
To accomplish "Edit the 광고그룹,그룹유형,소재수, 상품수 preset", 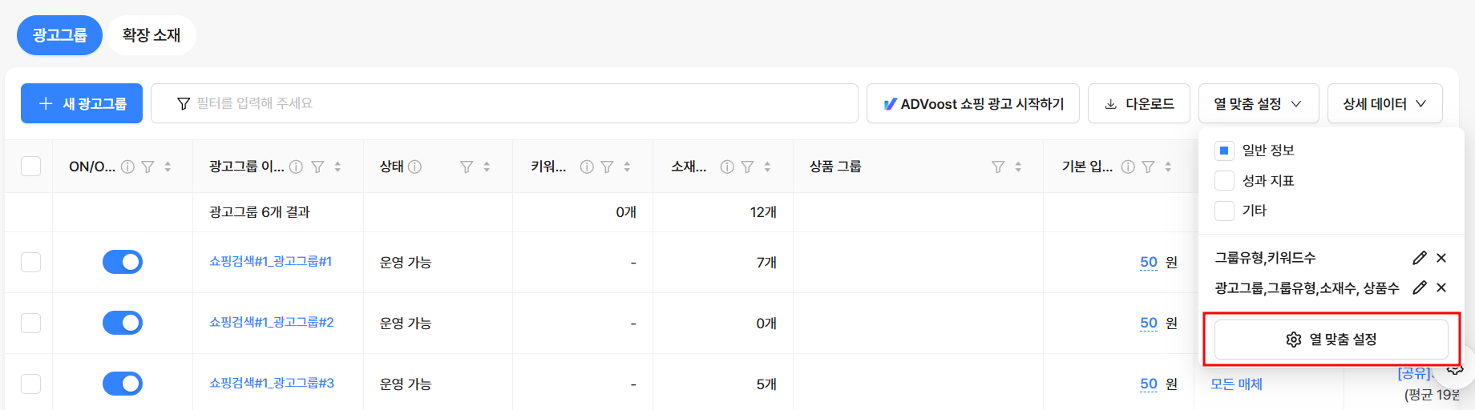I will tap(1420, 287).
